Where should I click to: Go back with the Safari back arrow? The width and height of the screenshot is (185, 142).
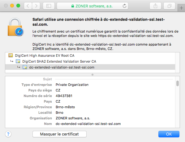28,6
